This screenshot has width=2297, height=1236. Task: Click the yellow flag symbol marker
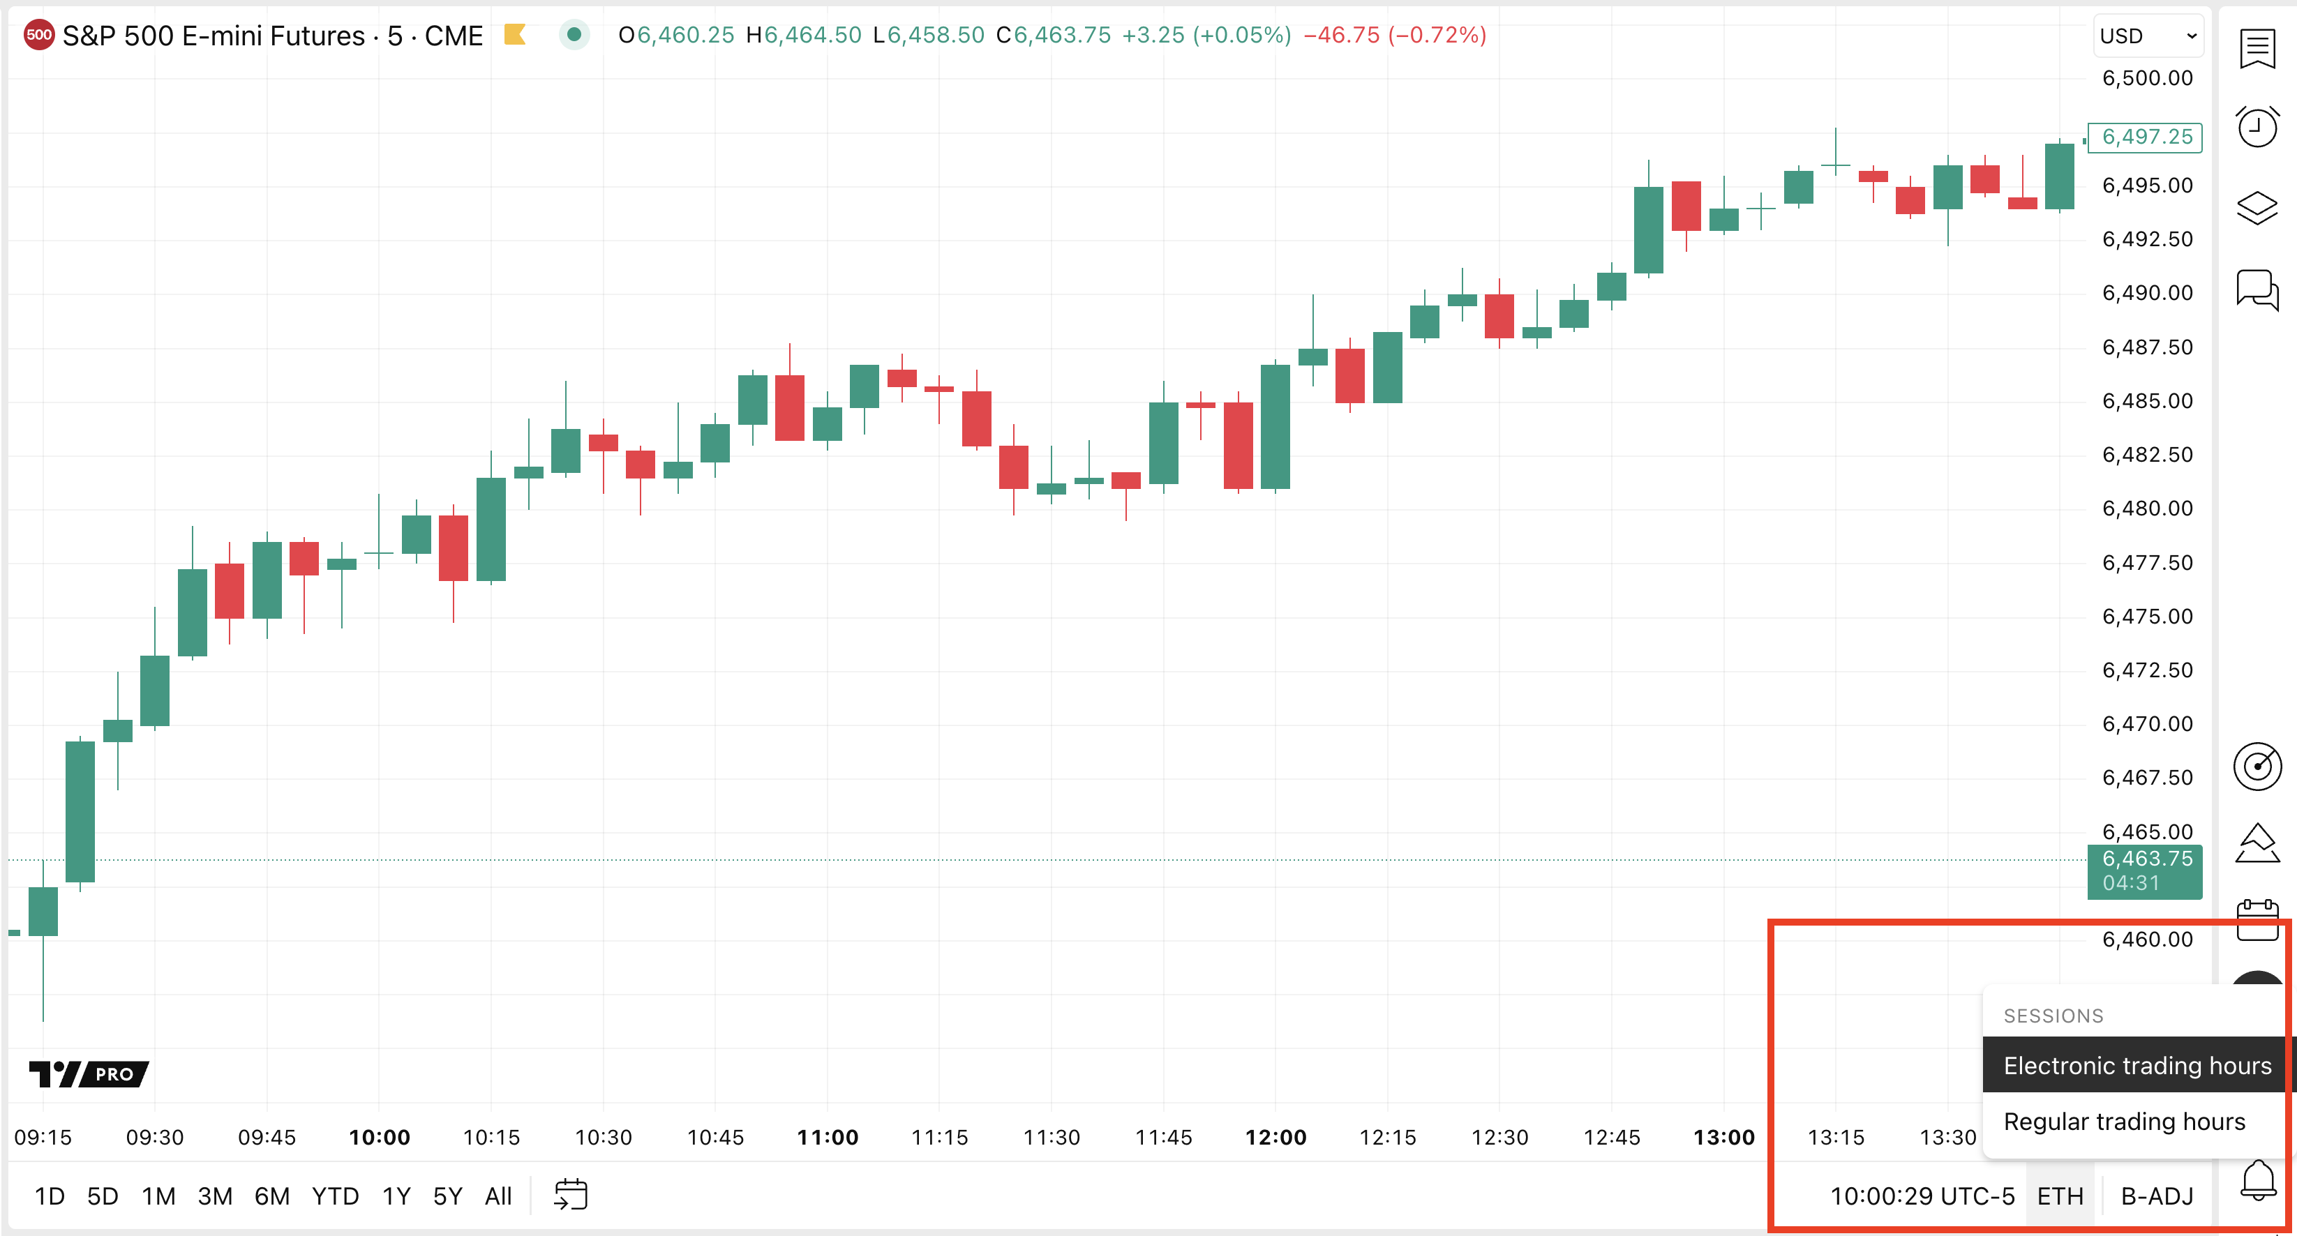click(x=514, y=35)
